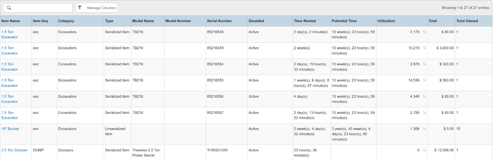493x160 pixels.
Task: Sort table by Item Key header
Action: click(41, 21)
